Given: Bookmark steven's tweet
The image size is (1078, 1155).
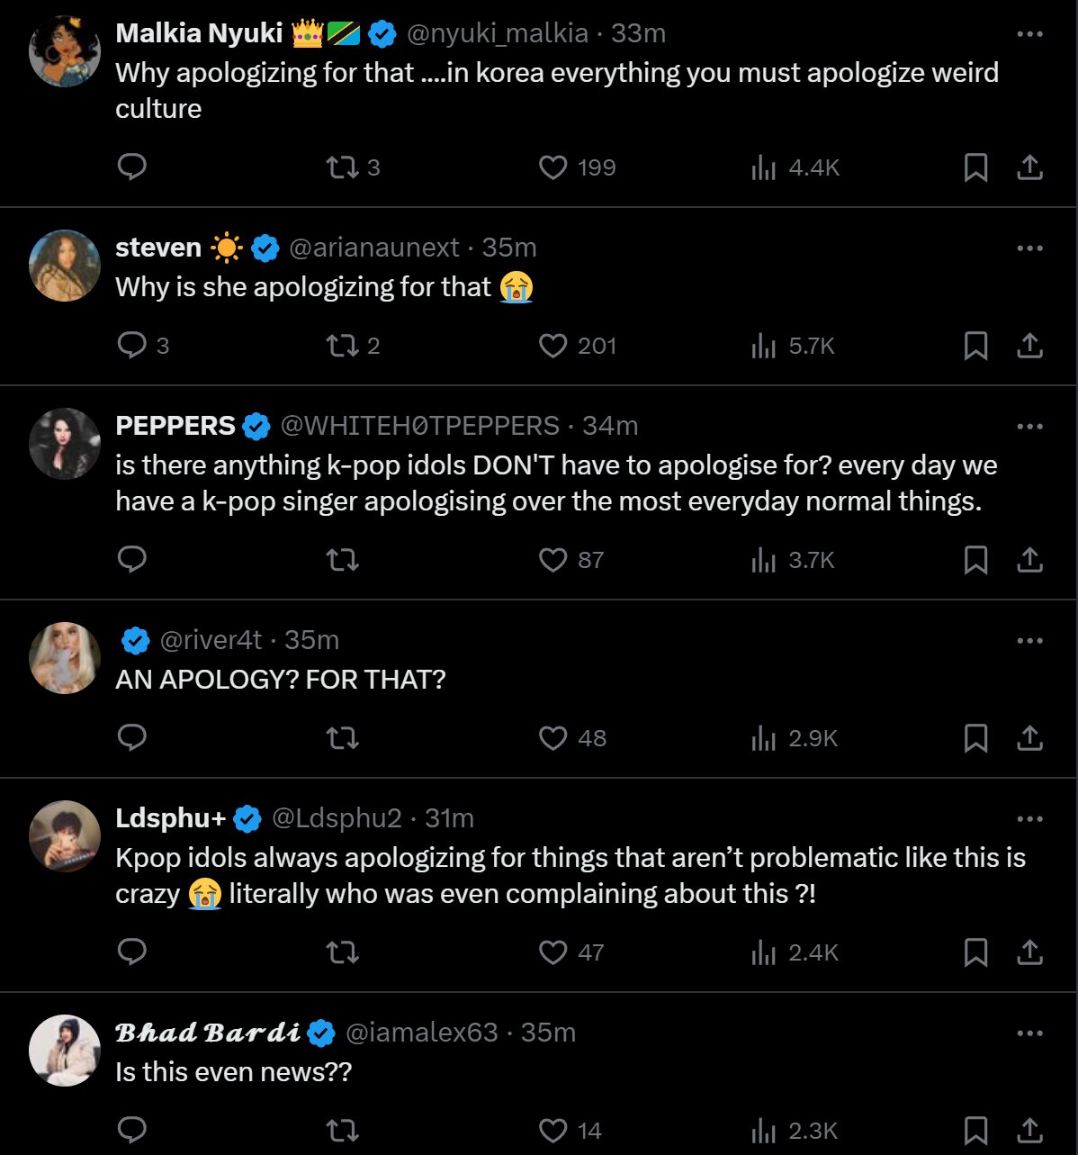Looking at the screenshot, I should 975,346.
